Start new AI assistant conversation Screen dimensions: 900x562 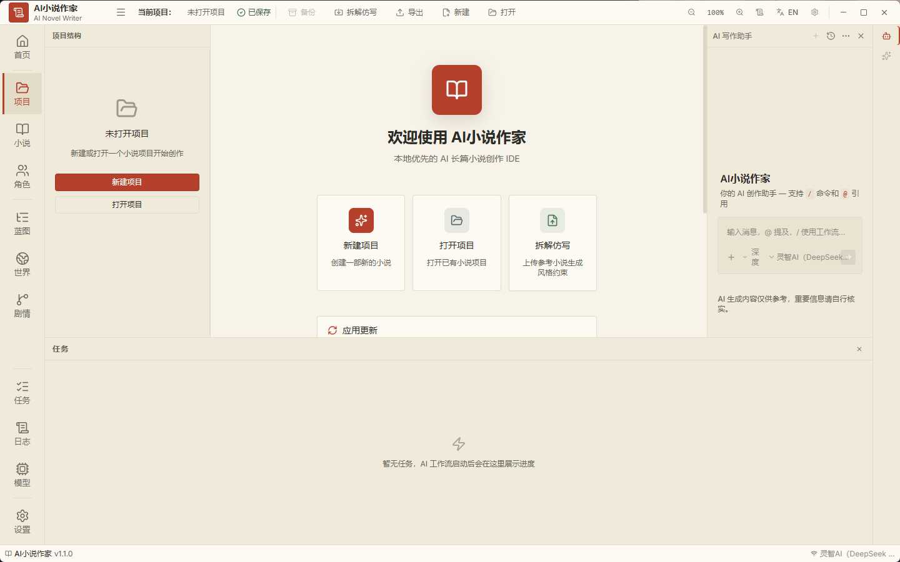[x=816, y=36]
